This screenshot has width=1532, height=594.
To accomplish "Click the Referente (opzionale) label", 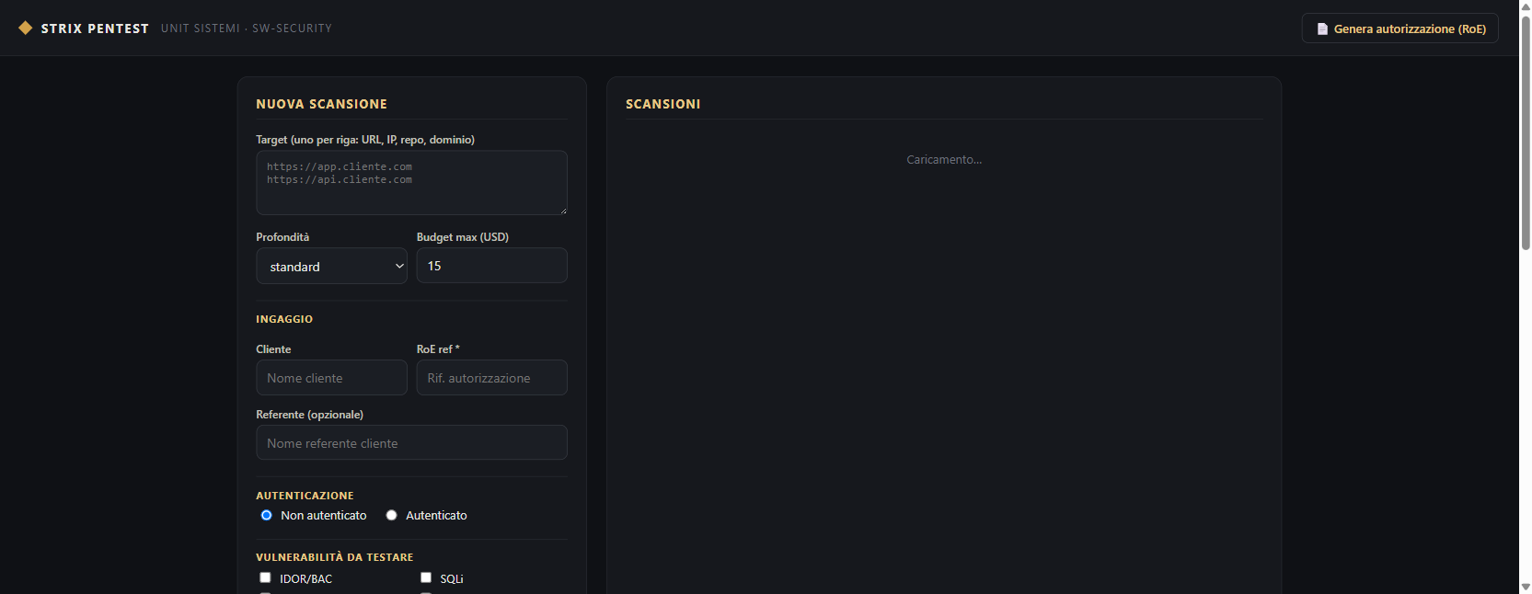I will point(309,415).
